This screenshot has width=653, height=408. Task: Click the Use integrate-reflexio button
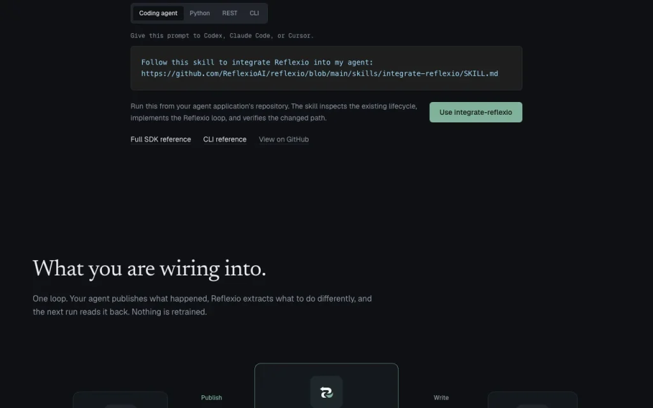click(476, 112)
